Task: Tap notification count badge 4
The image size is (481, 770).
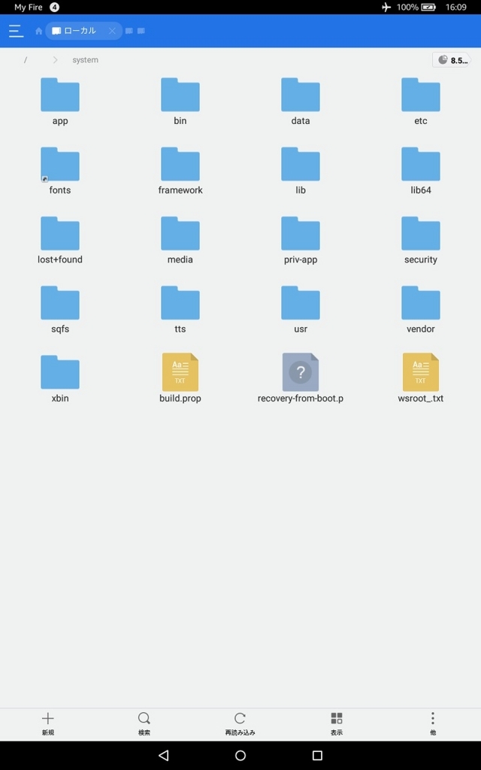Action: (x=54, y=8)
